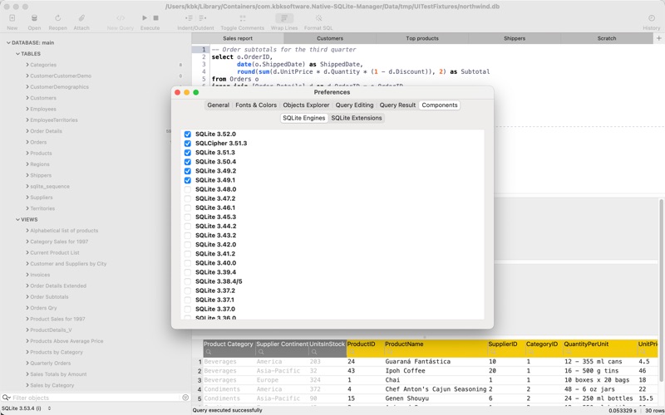
Task: Collapse the DATABASE: main tree node
Action: coord(8,43)
